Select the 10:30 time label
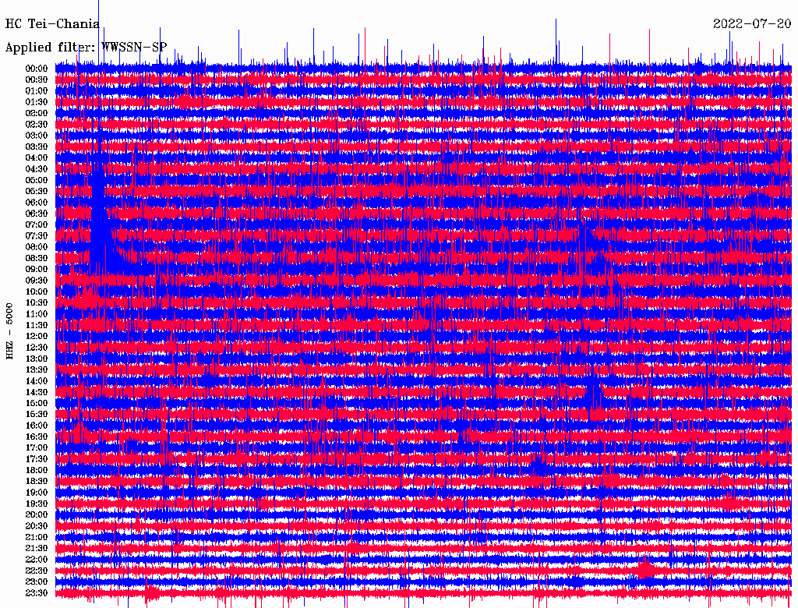Image resolution: width=798 pixels, height=608 pixels. [x=36, y=303]
